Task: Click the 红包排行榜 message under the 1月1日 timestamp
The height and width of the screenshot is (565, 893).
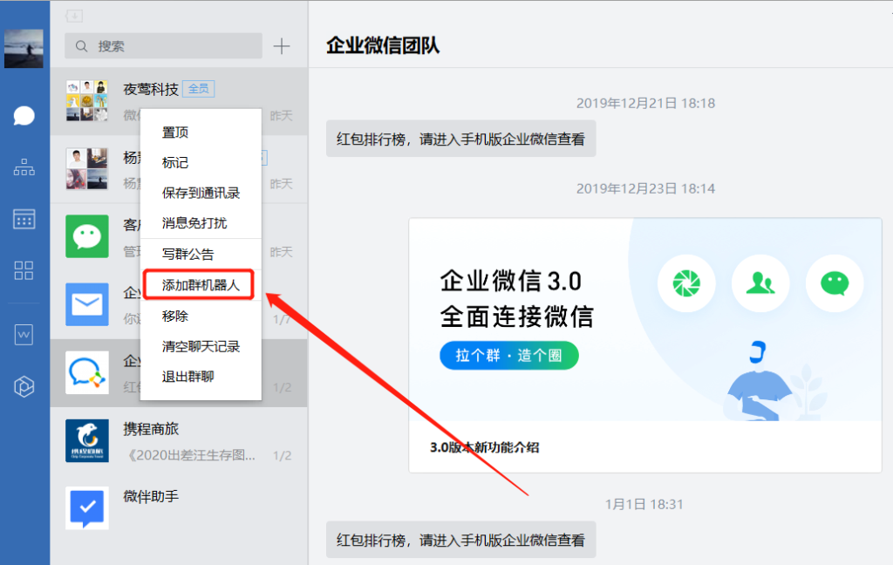Action: (460, 540)
